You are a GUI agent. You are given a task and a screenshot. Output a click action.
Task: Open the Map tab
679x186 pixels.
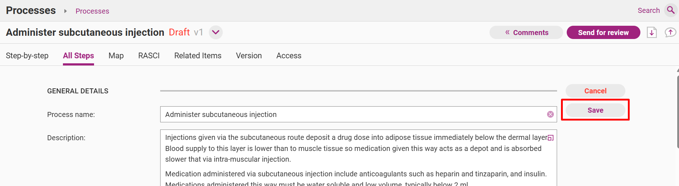pos(116,55)
